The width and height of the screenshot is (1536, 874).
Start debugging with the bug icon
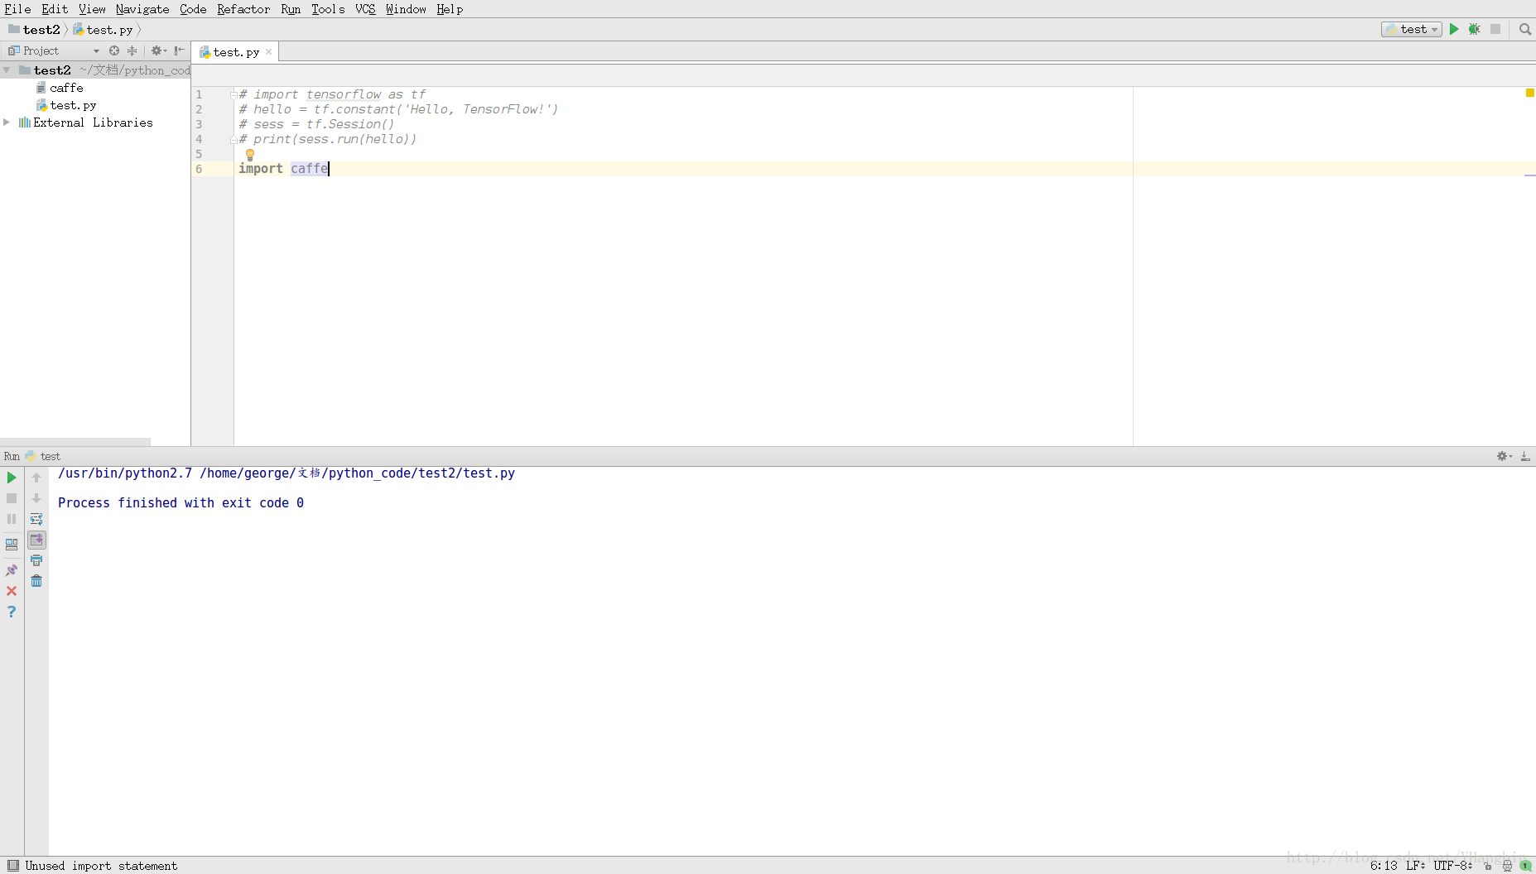coord(1475,29)
